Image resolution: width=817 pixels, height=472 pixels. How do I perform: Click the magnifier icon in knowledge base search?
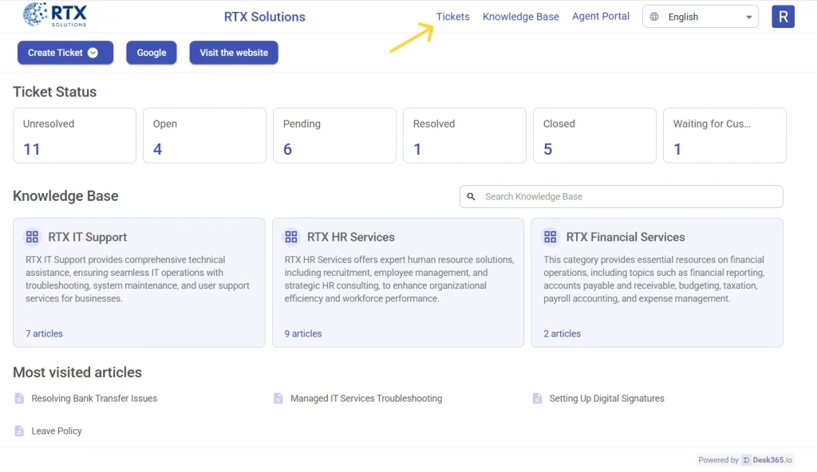(x=471, y=196)
